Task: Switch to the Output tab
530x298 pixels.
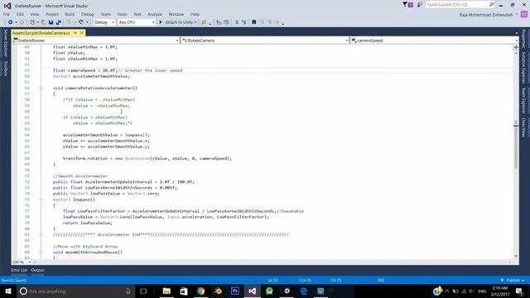Action: tap(37, 270)
